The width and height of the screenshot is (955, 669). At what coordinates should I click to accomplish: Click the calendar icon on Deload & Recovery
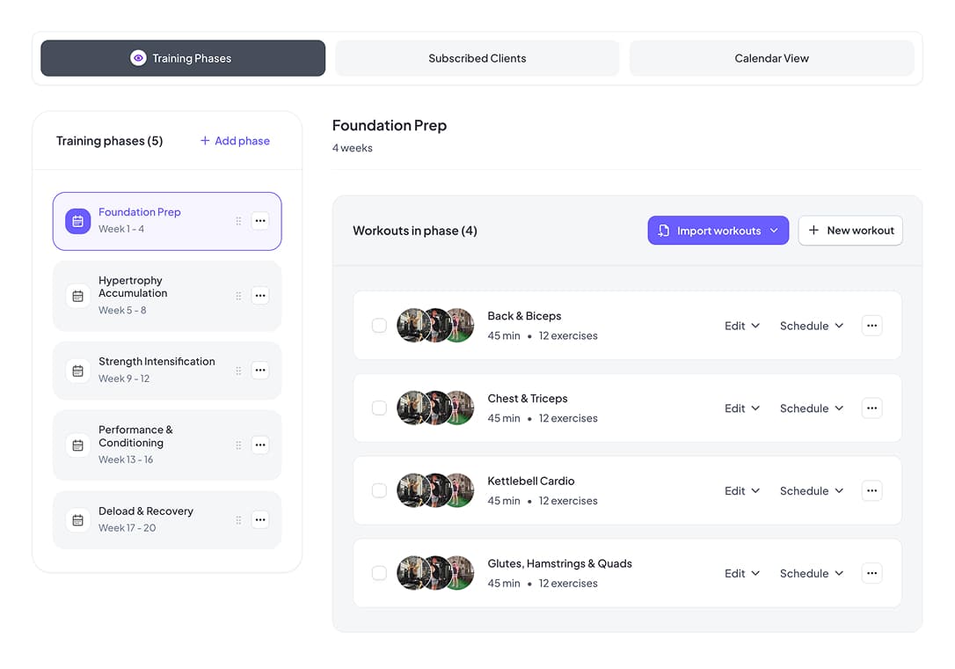tap(77, 520)
